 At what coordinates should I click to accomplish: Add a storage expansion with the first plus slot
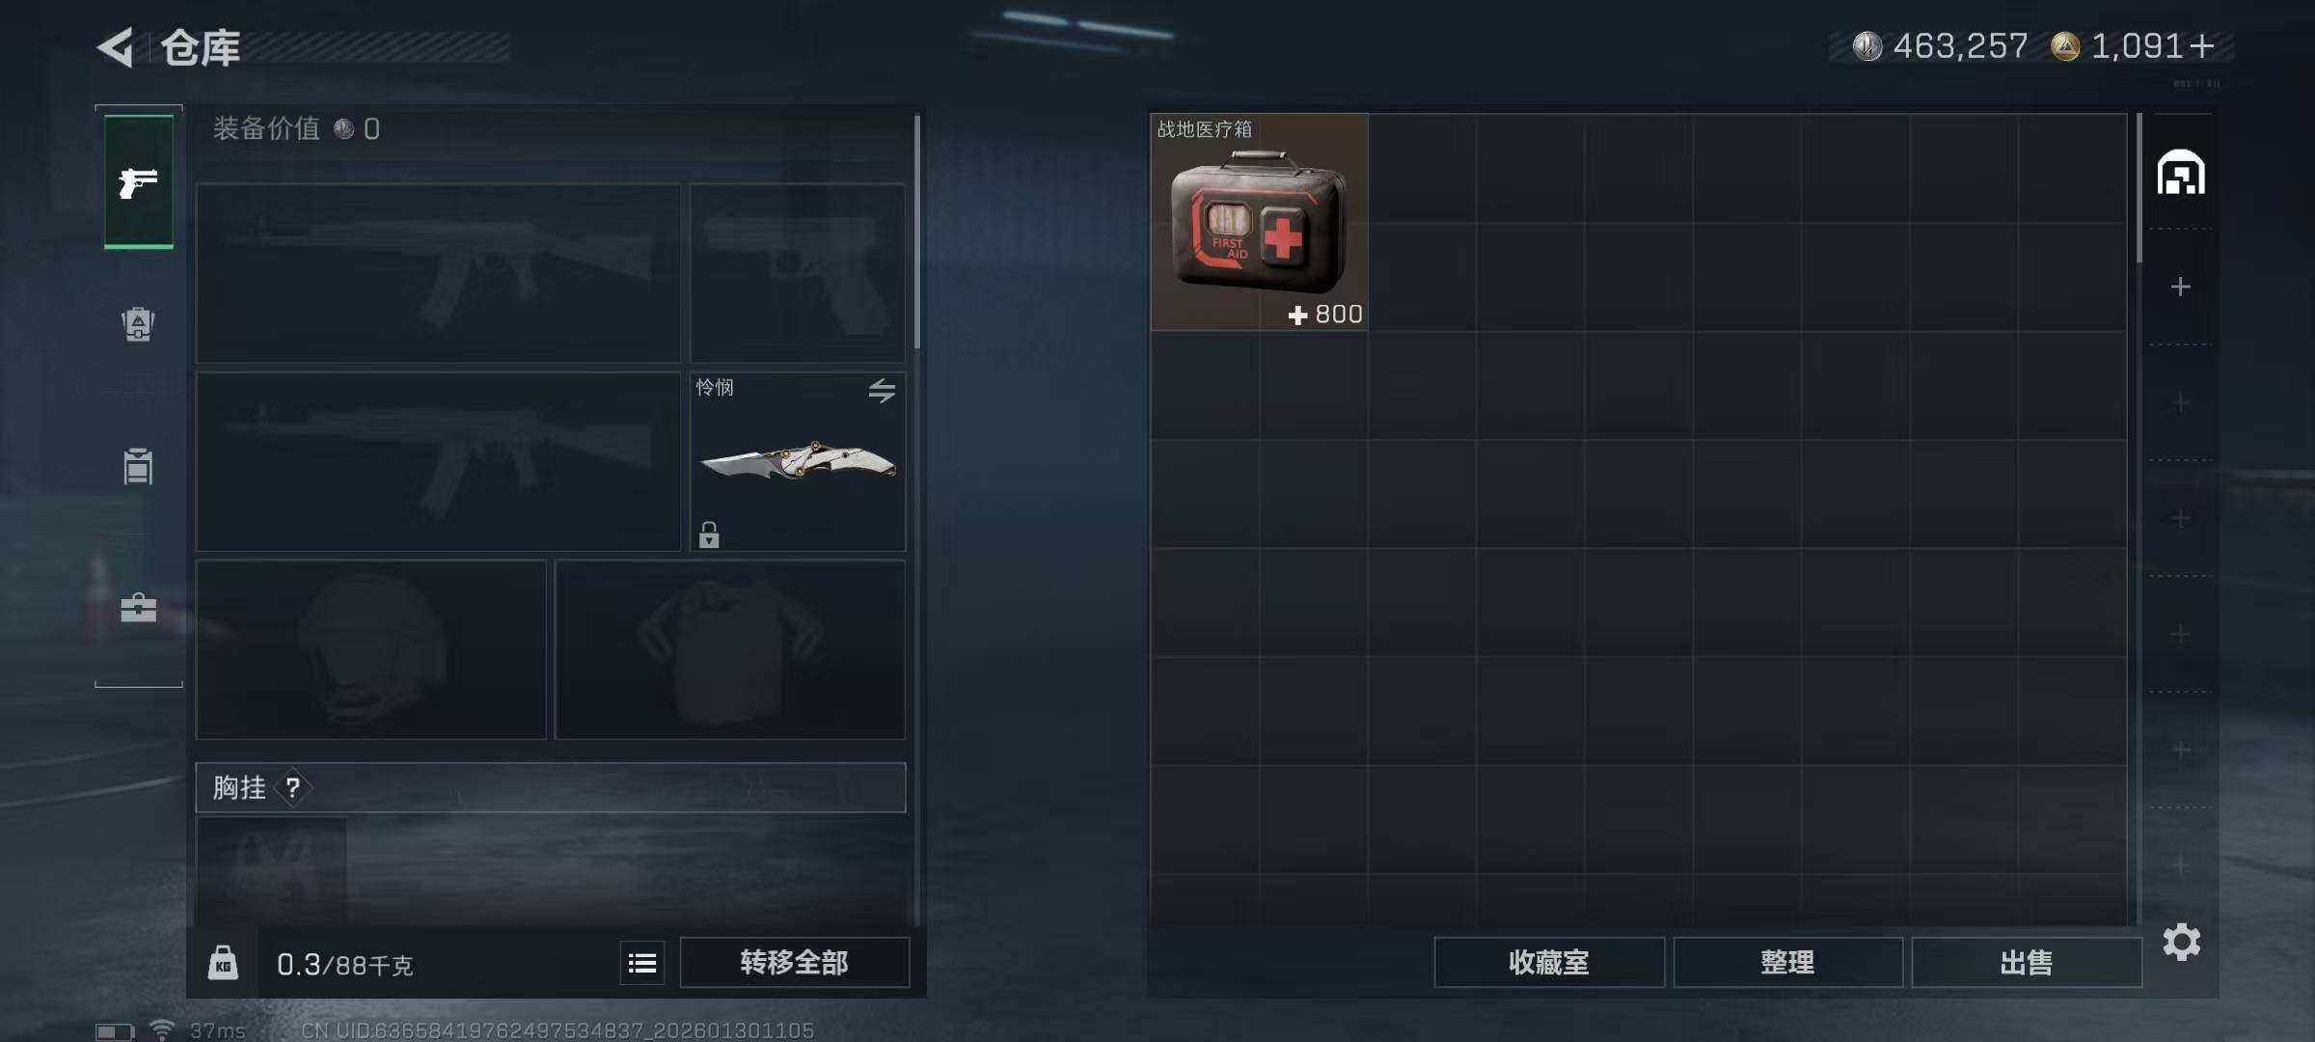(2180, 287)
